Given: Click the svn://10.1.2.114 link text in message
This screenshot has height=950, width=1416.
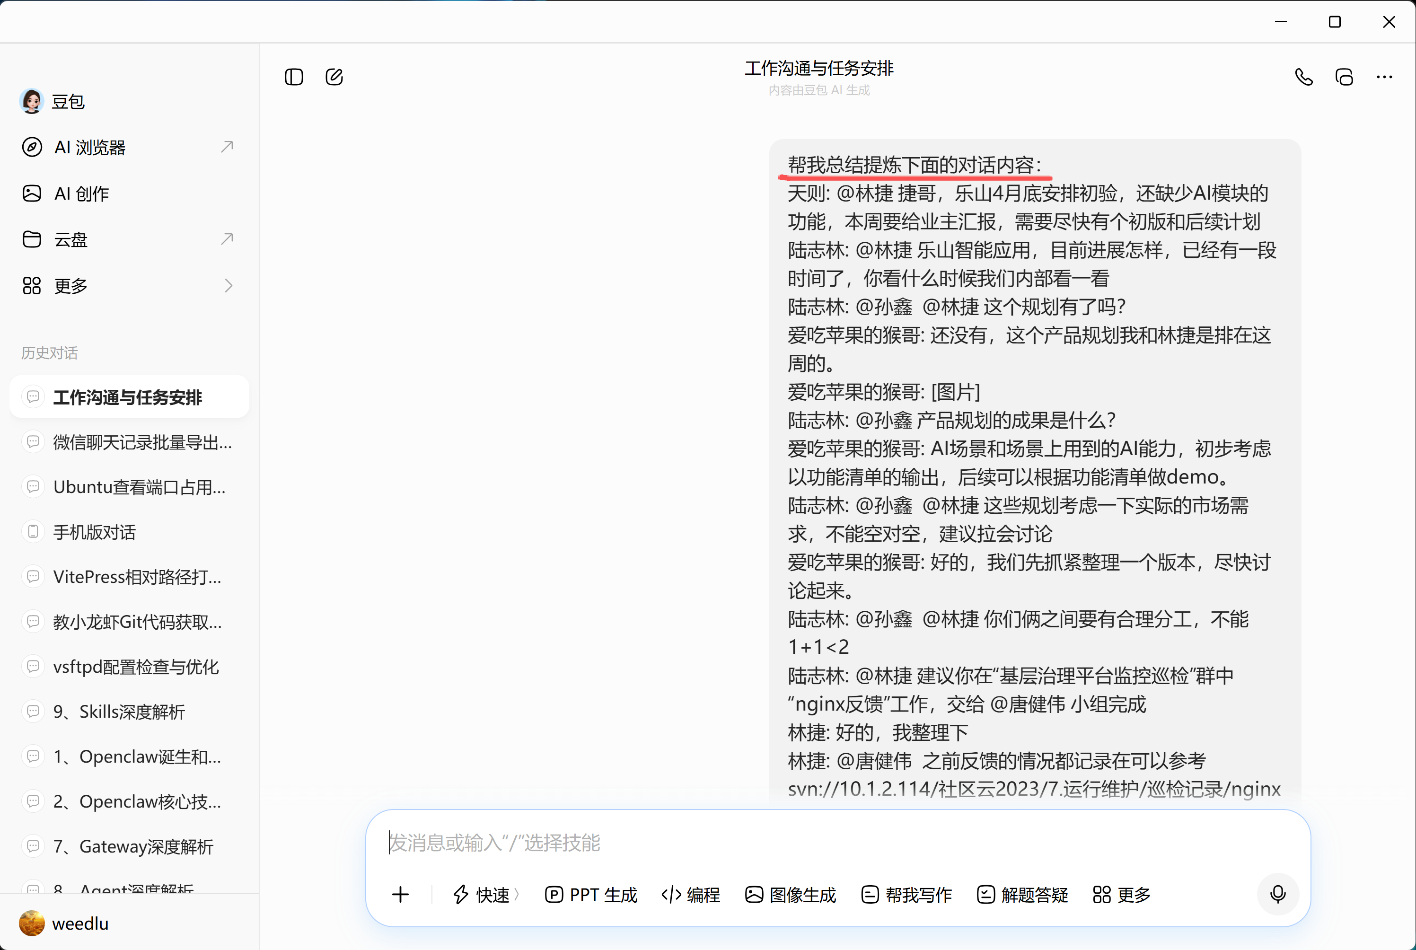Looking at the screenshot, I should coord(1034,789).
